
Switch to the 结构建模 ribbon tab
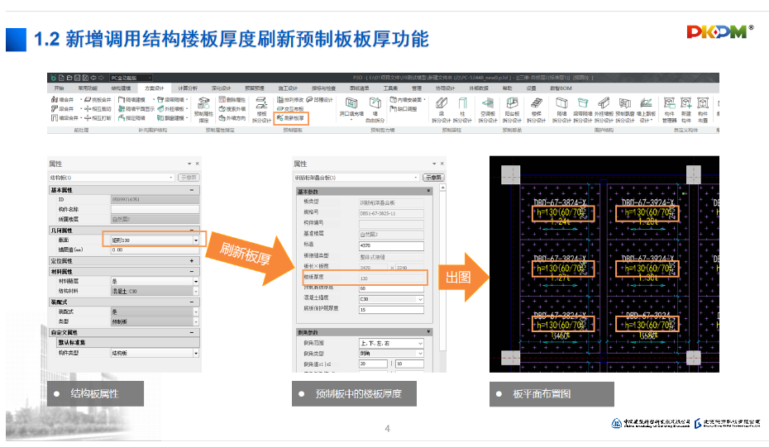121,88
